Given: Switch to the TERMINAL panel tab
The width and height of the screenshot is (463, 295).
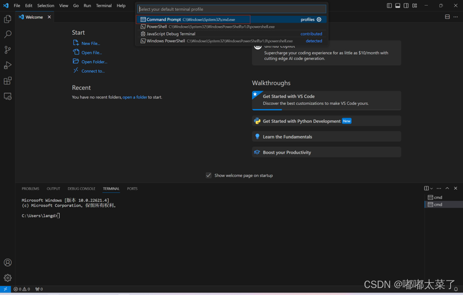Looking at the screenshot, I should pos(111,189).
